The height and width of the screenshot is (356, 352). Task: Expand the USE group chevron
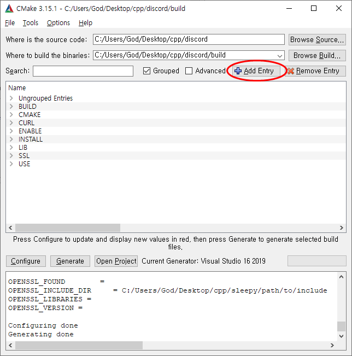[11, 164]
